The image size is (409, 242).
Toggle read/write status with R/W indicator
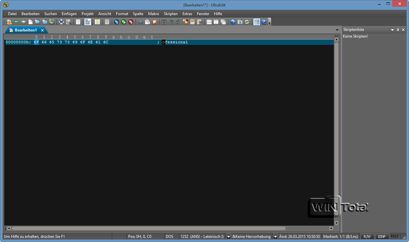367,237
